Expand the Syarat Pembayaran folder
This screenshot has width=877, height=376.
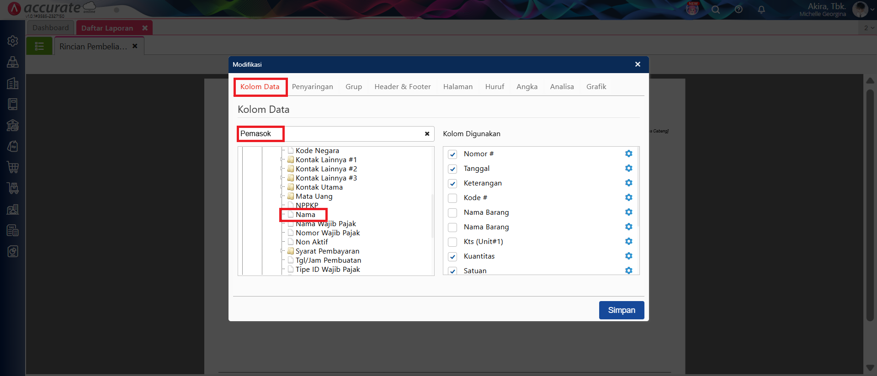click(x=282, y=251)
